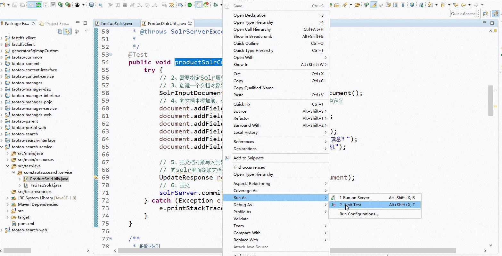Screen dimensions: 502x256
Task: Click the Last Edit Location icon
Action: 456,5
